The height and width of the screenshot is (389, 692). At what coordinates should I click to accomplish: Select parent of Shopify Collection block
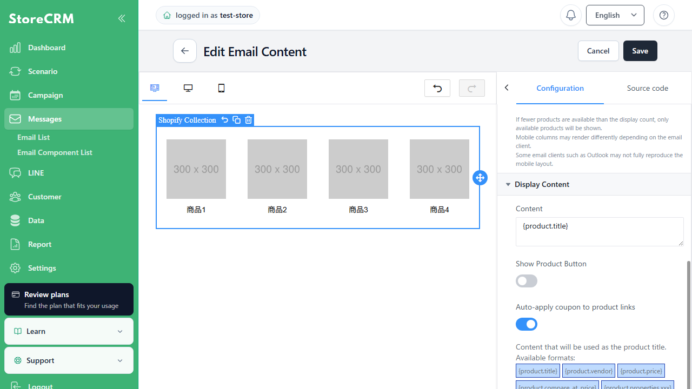pos(225,120)
